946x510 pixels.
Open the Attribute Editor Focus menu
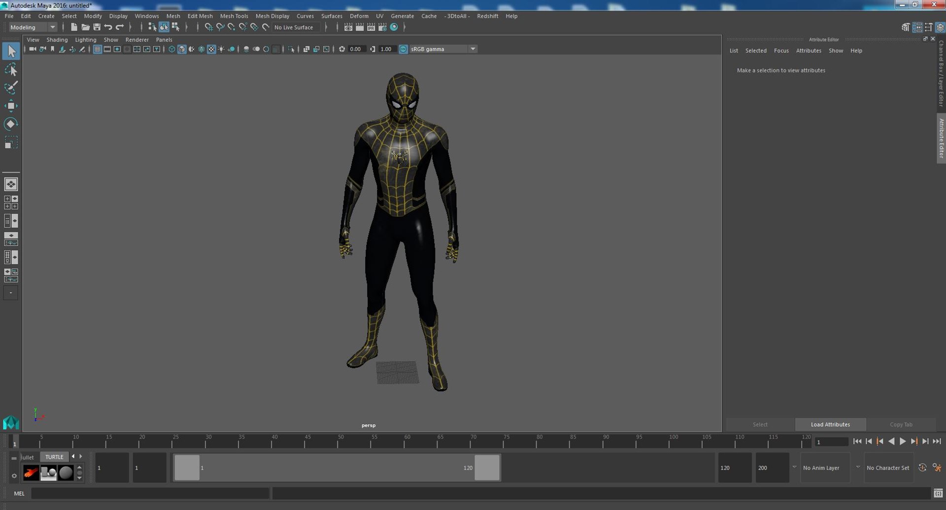click(781, 50)
